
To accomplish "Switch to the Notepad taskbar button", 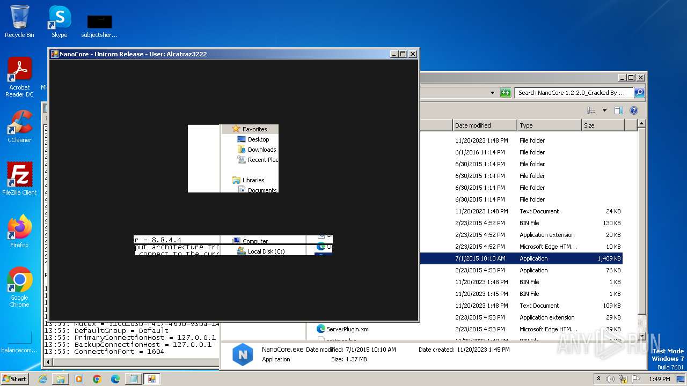I will [x=133, y=379].
